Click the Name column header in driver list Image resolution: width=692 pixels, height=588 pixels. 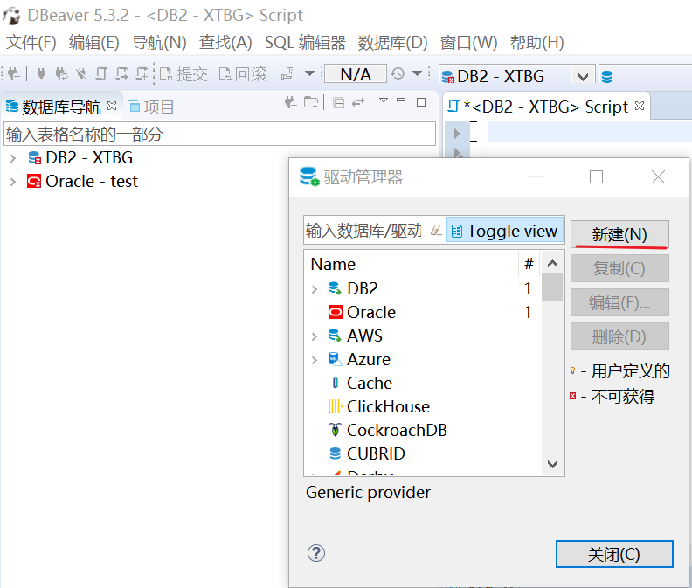(412, 264)
